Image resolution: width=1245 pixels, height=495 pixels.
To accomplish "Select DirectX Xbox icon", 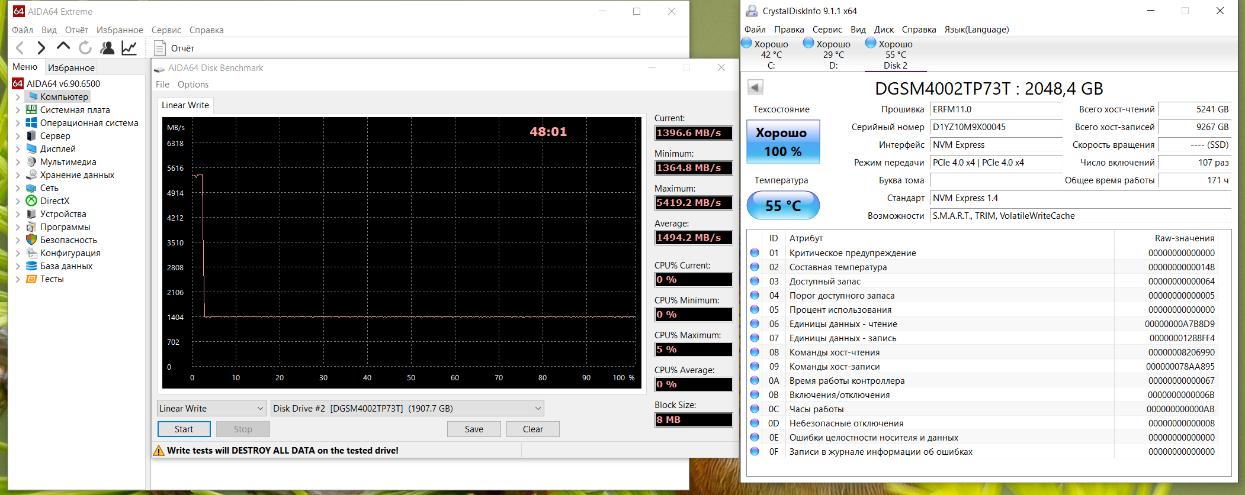I will tap(31, 200).
